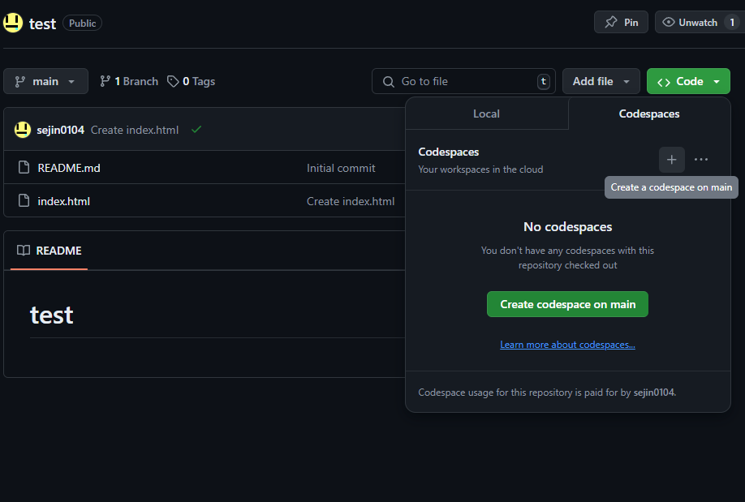
Task: Click the watcher count badge 1
Action: [x=732, y=23]
